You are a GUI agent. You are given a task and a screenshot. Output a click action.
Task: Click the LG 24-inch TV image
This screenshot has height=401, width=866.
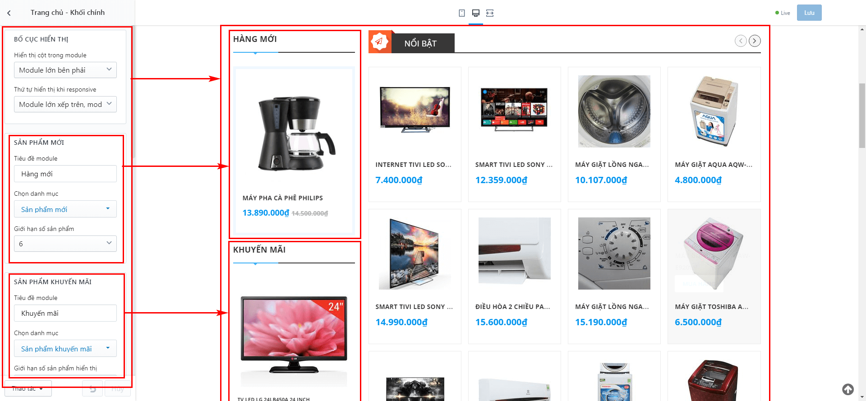[294, 335]
